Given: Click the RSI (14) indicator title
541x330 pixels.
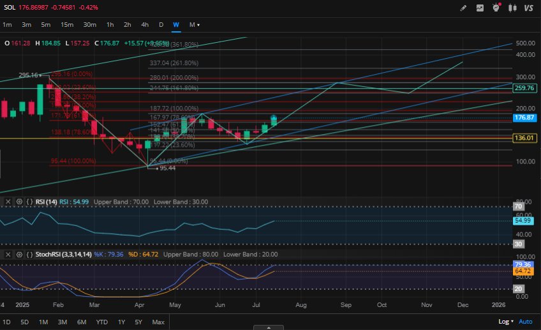Looking at the screenshot, I should [x=46, y=202].
